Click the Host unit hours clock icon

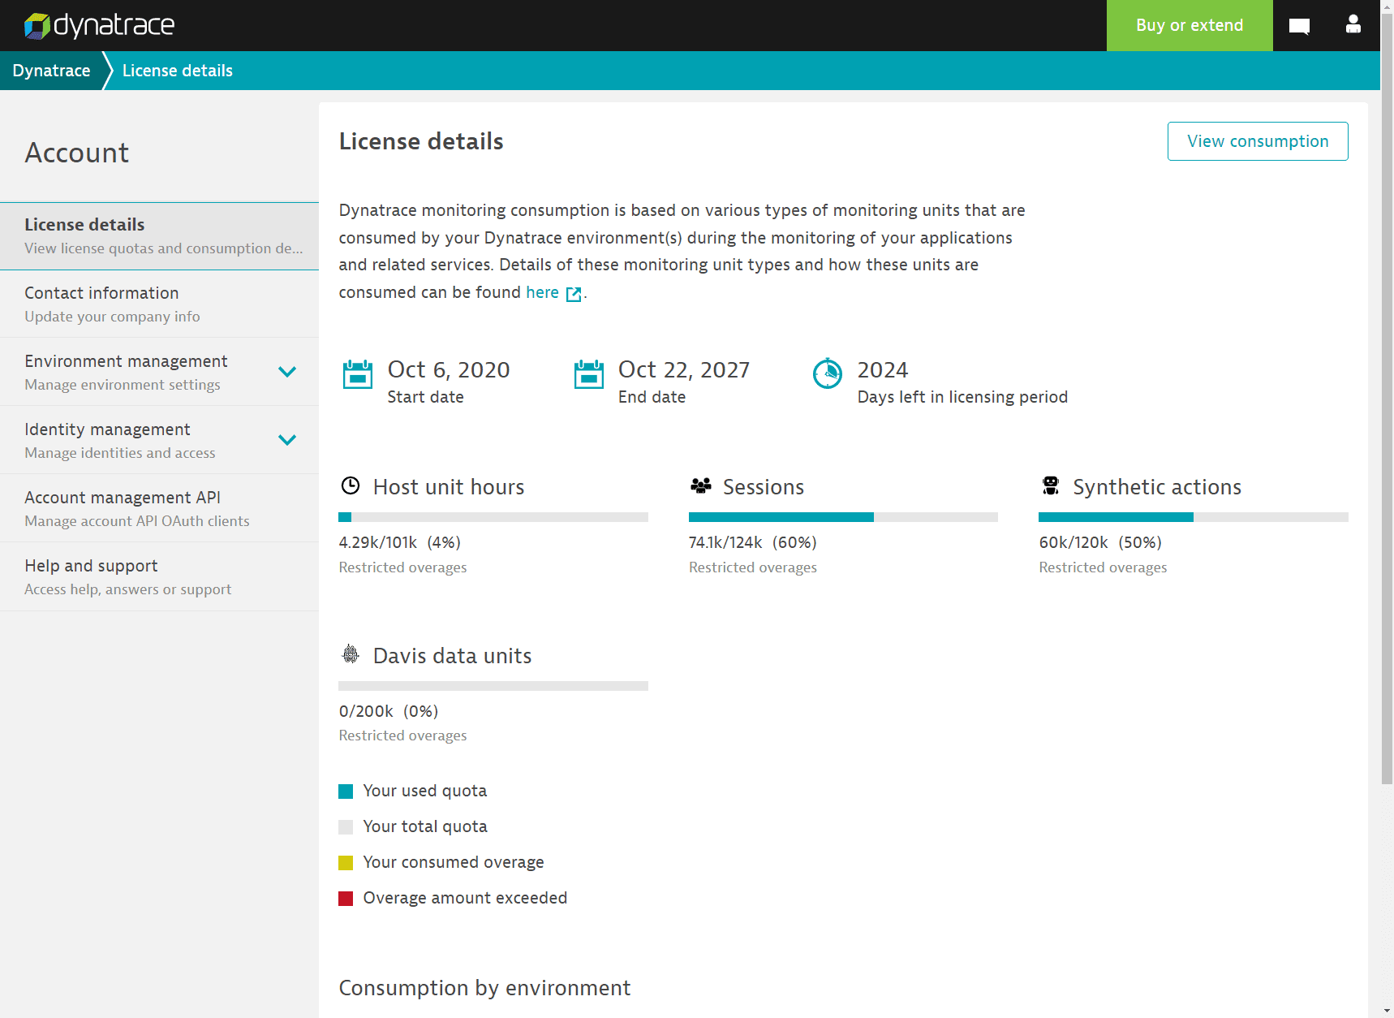[x=351, y=485]
